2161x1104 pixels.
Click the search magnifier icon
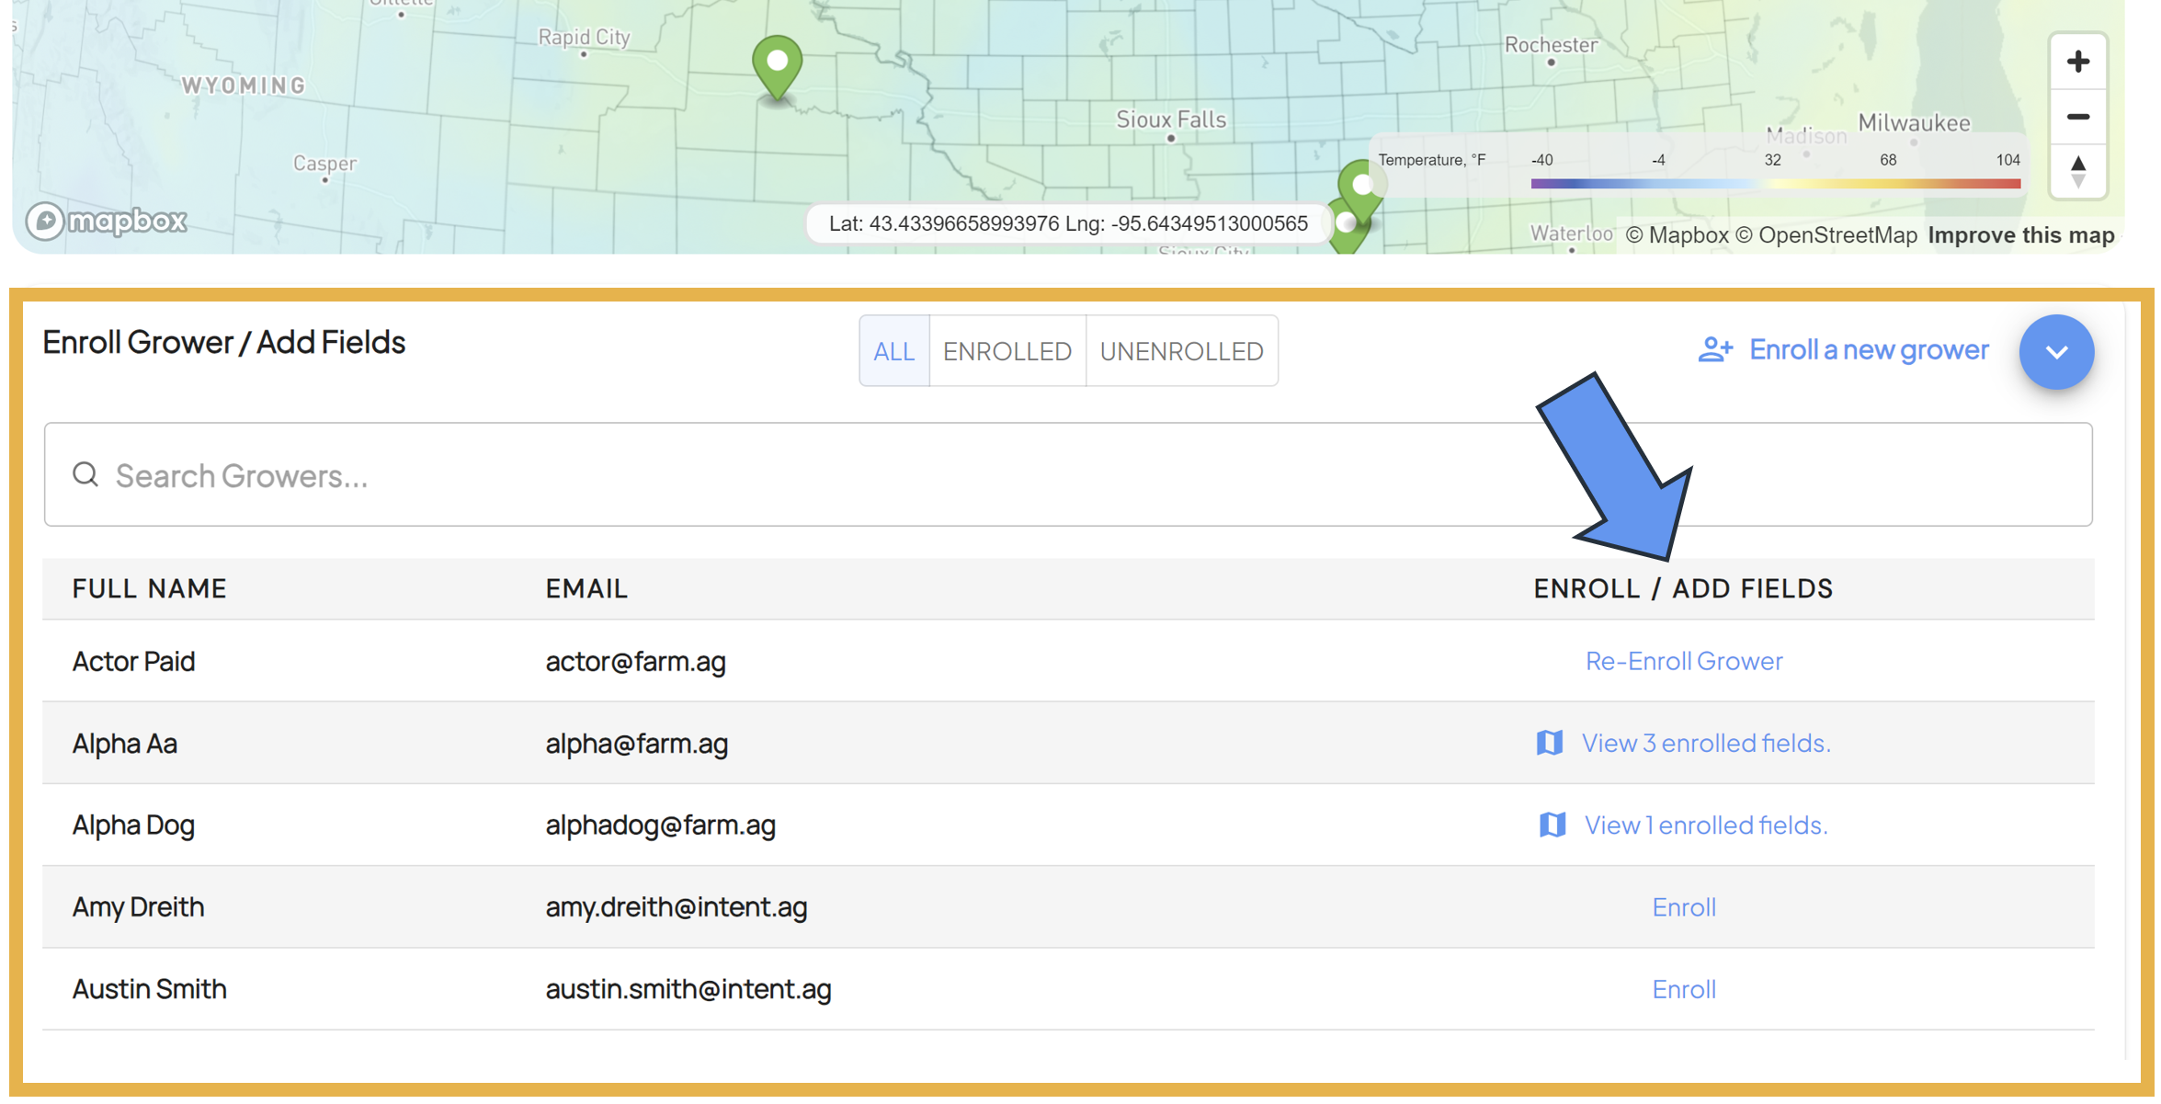pyautogui.click(x=85, y=476)
